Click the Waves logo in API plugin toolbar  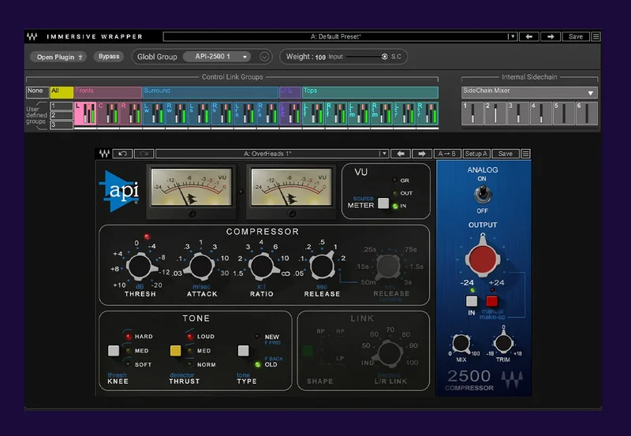point(104,154)
